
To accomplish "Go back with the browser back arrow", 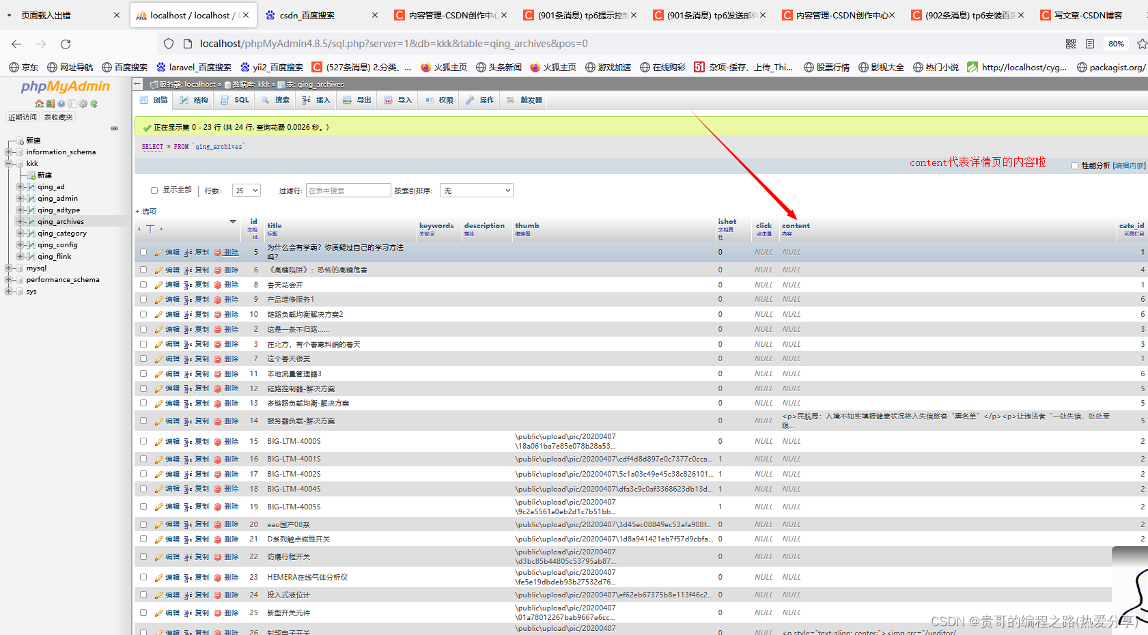I will pos(16,44).
